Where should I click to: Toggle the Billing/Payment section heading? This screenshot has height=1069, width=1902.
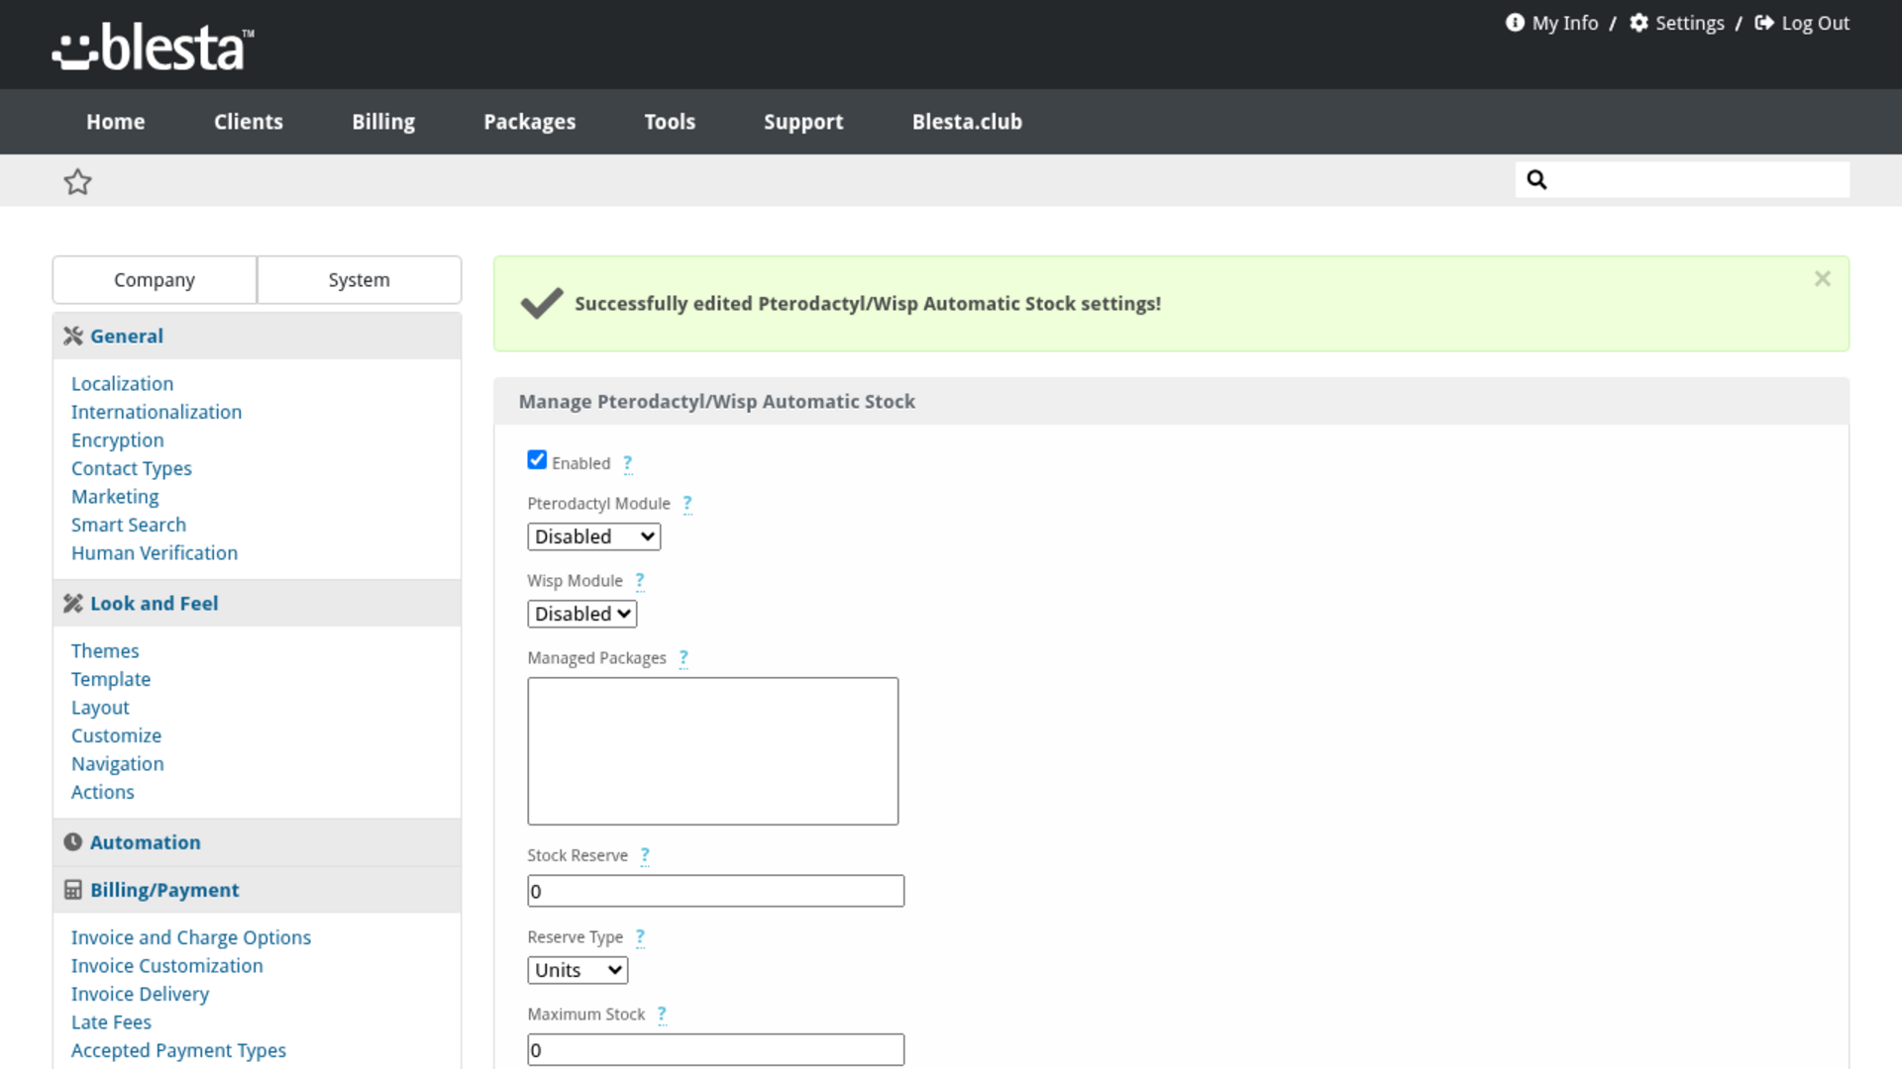tap(164, 890)
